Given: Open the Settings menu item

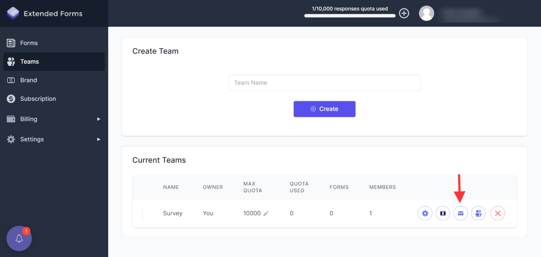Looking at the screenshot, I should [x=54, y=139].
